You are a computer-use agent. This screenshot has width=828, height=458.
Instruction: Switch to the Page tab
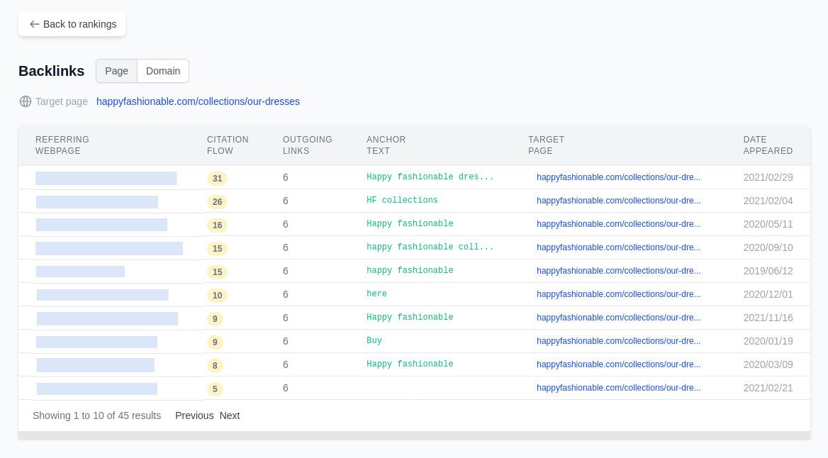[116, 71]
